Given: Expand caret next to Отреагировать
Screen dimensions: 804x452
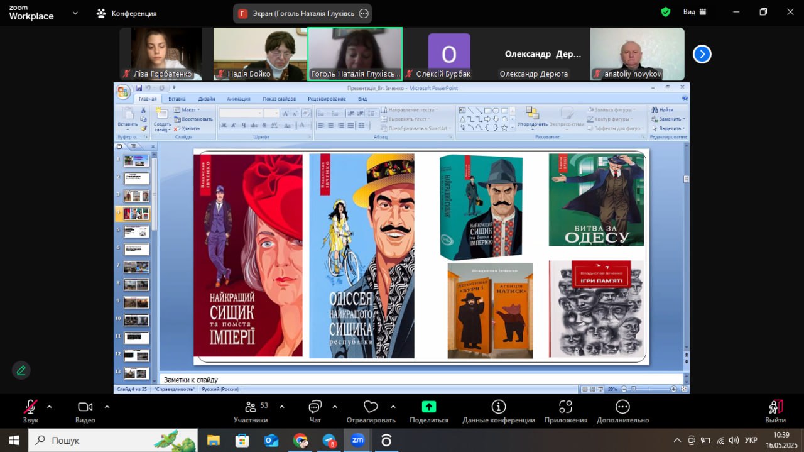Looking at the screenshot, I should tap(393, 406).
